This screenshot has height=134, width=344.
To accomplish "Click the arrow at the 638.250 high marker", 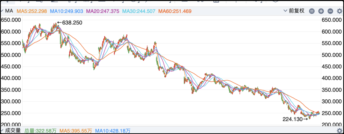I will [x=60, y=23].
